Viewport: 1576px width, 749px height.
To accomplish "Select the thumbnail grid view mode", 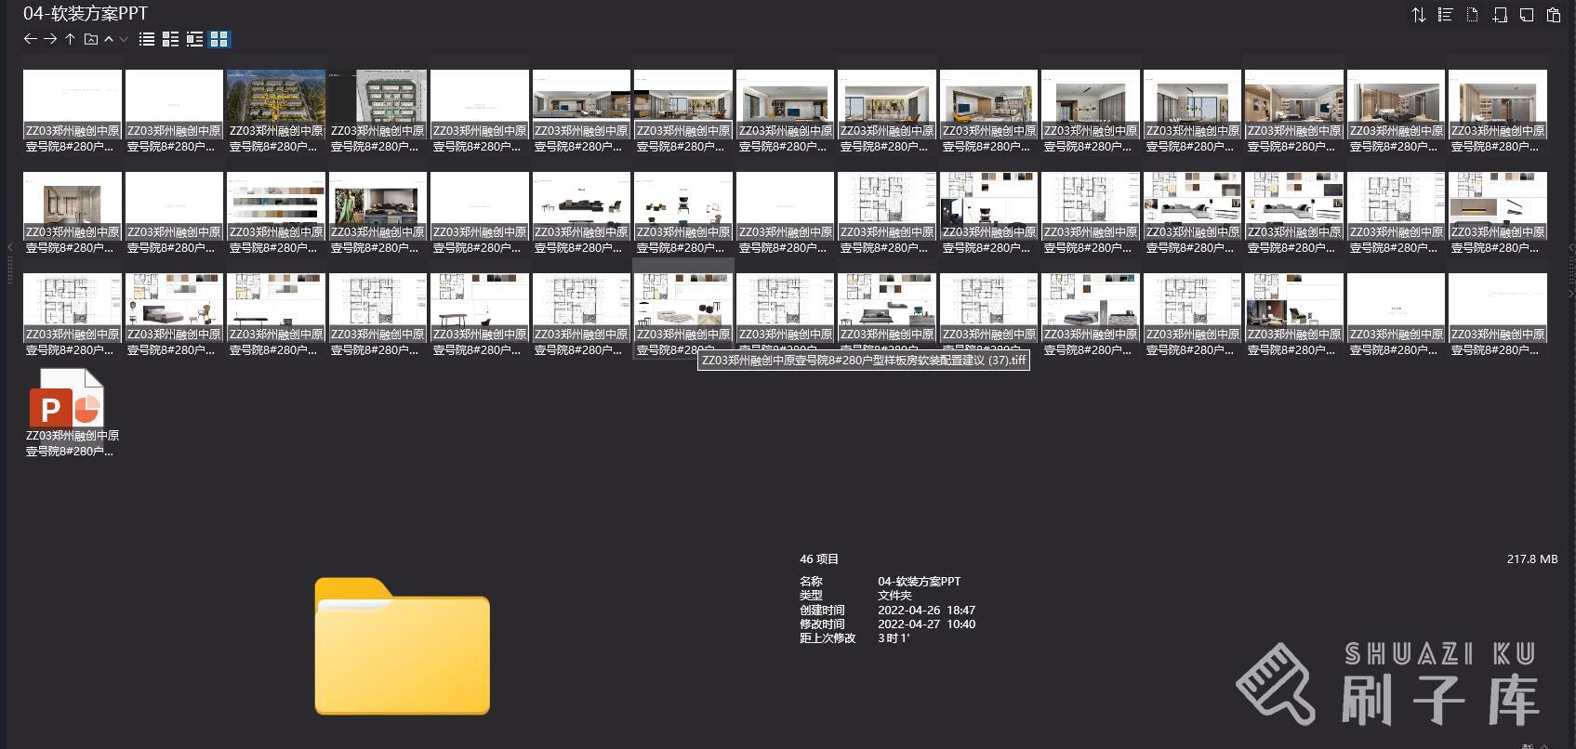I will [219, 39].
